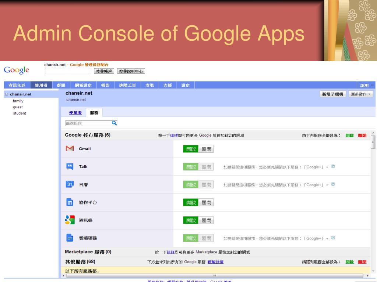
Task: Open the help icon in the Talk row
Action: point(333,166)
